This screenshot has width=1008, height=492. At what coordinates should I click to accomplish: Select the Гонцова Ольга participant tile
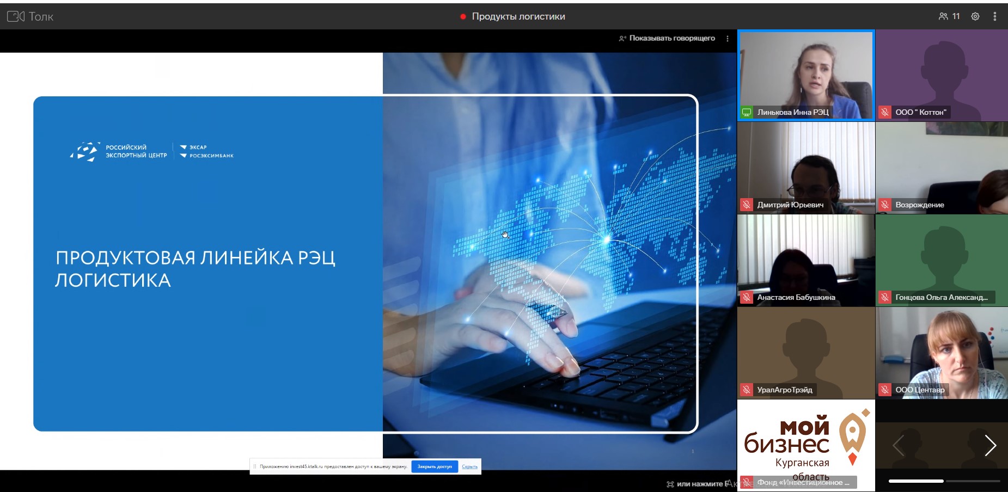(942, 260)
